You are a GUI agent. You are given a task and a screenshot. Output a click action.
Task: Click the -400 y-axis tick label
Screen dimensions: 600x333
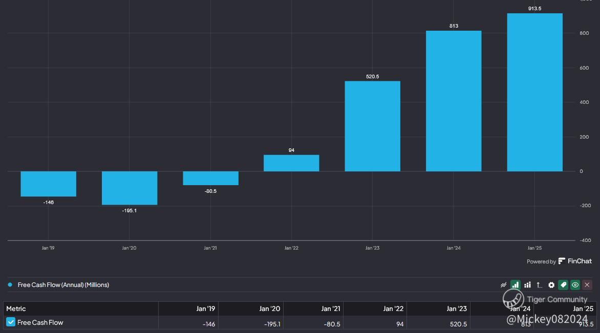(x=585, y=240)
